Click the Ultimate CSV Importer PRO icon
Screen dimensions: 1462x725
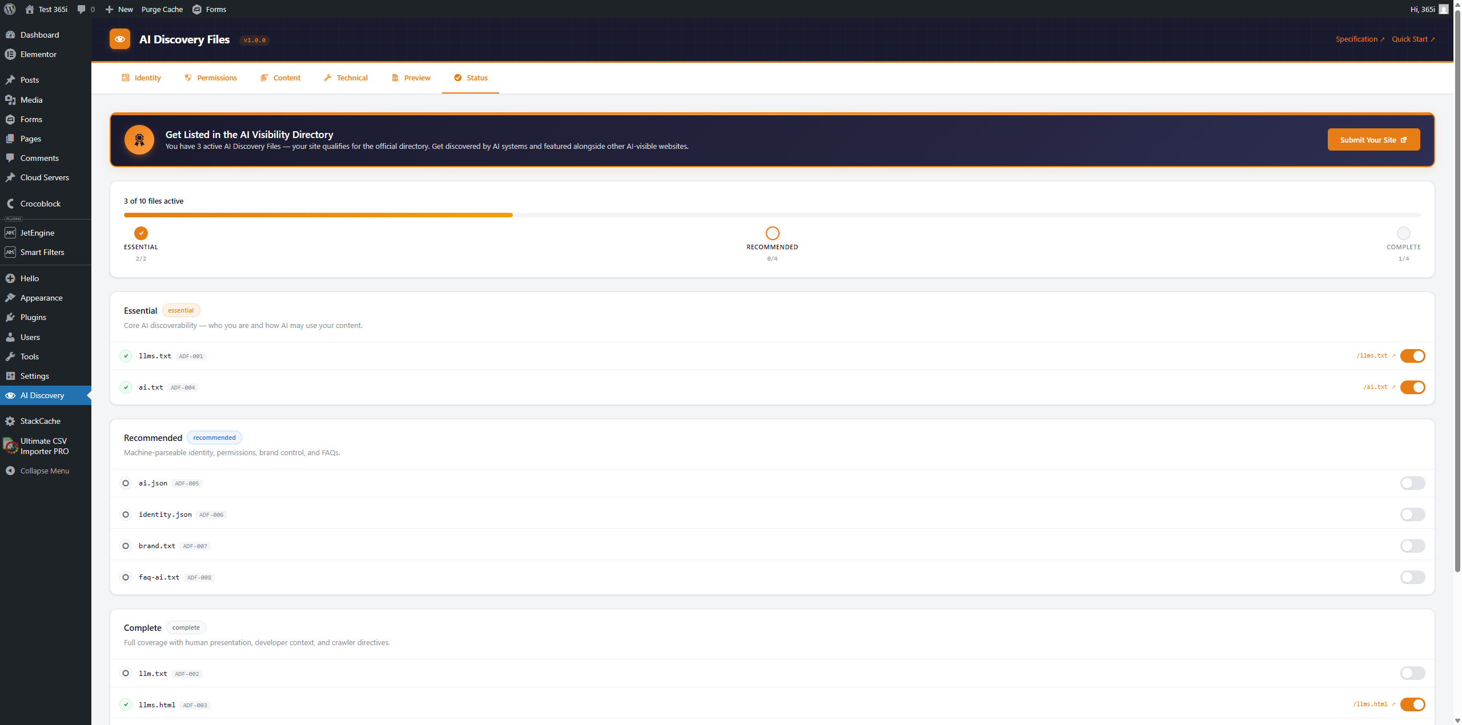pyautogui.click(x=10, y=445)
